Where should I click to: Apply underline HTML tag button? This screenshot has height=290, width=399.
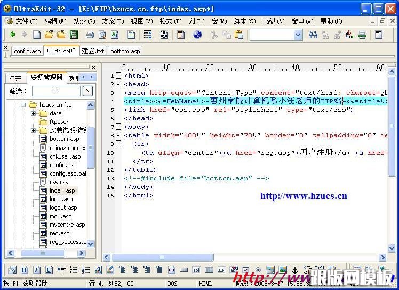pos(49,270)
